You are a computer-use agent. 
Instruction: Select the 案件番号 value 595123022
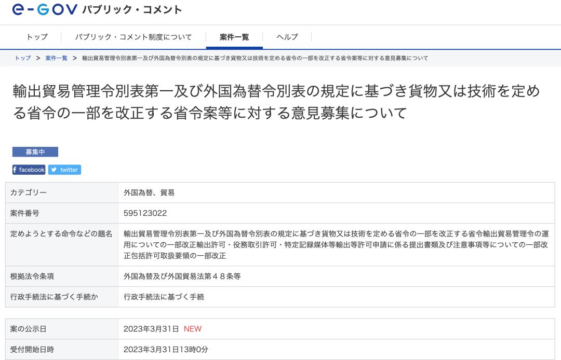coord(146,213)
